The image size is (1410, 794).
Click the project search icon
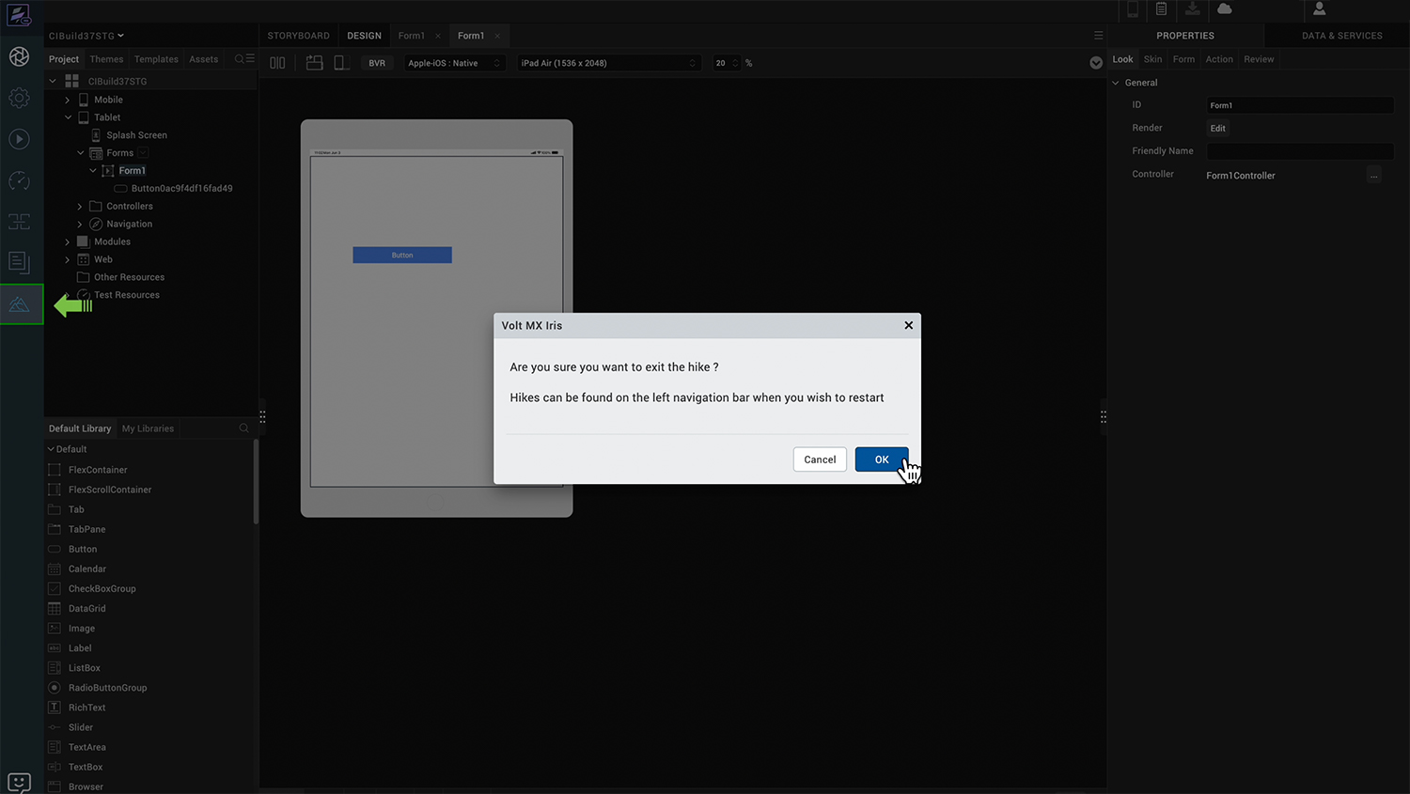(x=241, y=59)
